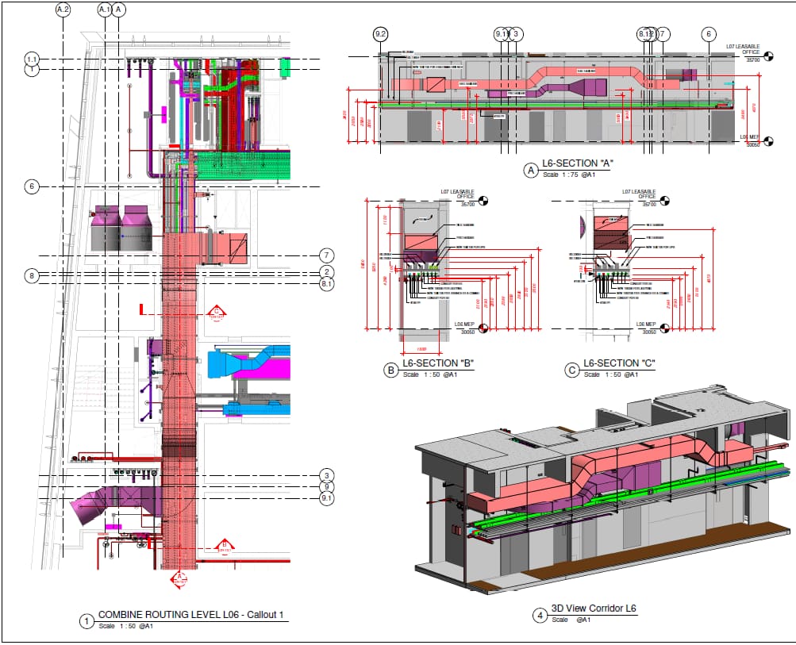Select red section marker B on the plan
796x645 pixels.
coord(225,547)
